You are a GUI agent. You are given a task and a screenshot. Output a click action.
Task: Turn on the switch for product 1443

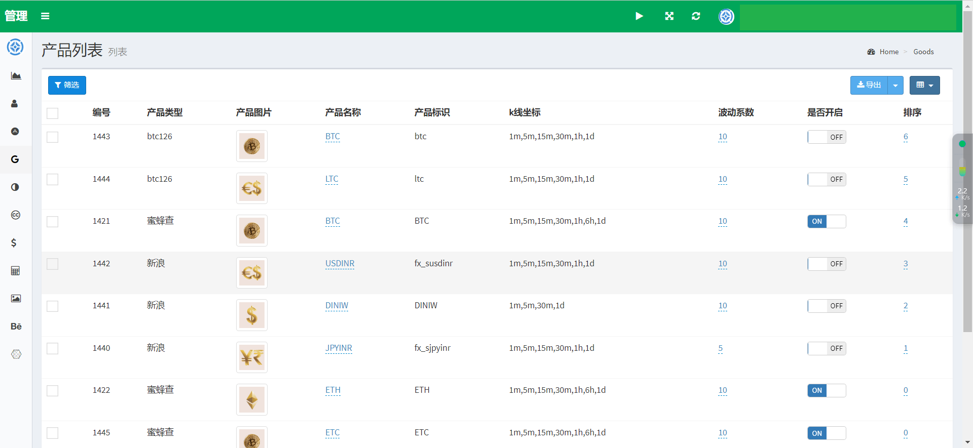(x=827, y=137)
